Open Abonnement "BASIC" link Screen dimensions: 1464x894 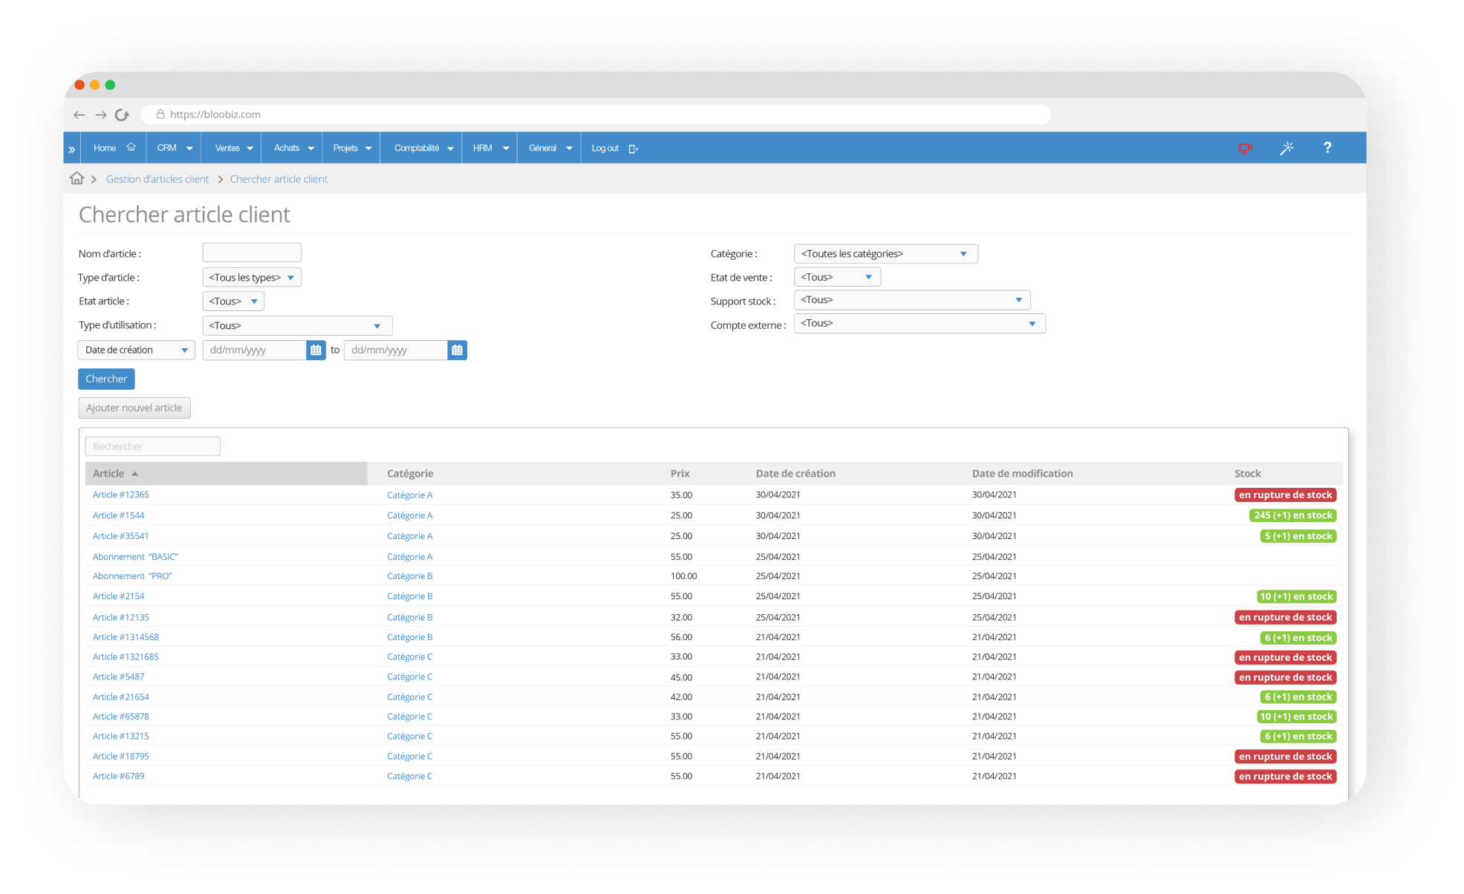(135, 557)
